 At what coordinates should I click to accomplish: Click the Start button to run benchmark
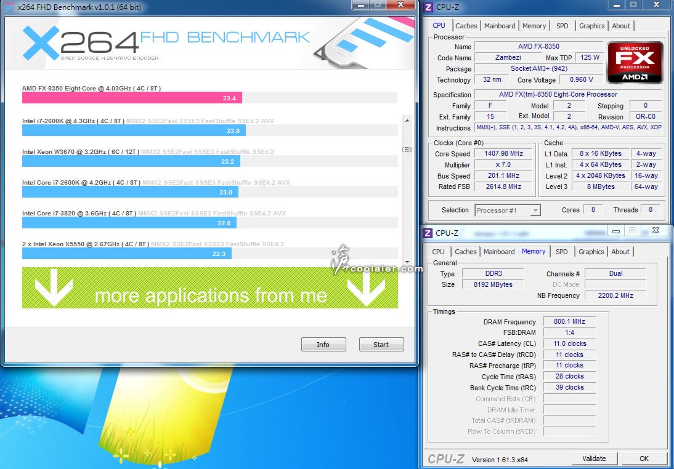tap(381, 345)
